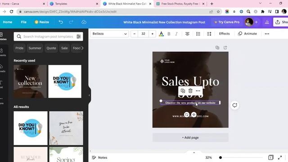
Task: Bookmark this page with the star icon
Action: click(218, 12)
